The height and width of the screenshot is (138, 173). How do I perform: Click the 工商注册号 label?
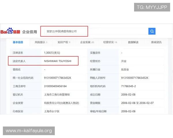pyautogui.click(x=19, y=86)
